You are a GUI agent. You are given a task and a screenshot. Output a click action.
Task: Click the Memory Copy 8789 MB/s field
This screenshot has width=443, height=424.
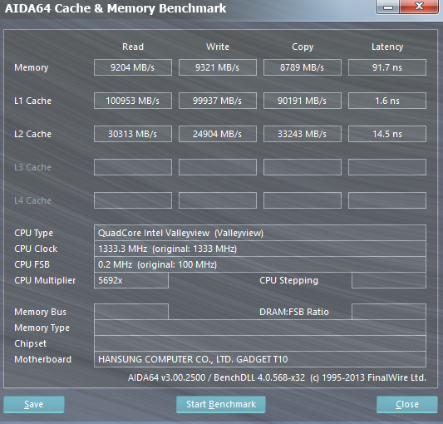coord(303,67)
